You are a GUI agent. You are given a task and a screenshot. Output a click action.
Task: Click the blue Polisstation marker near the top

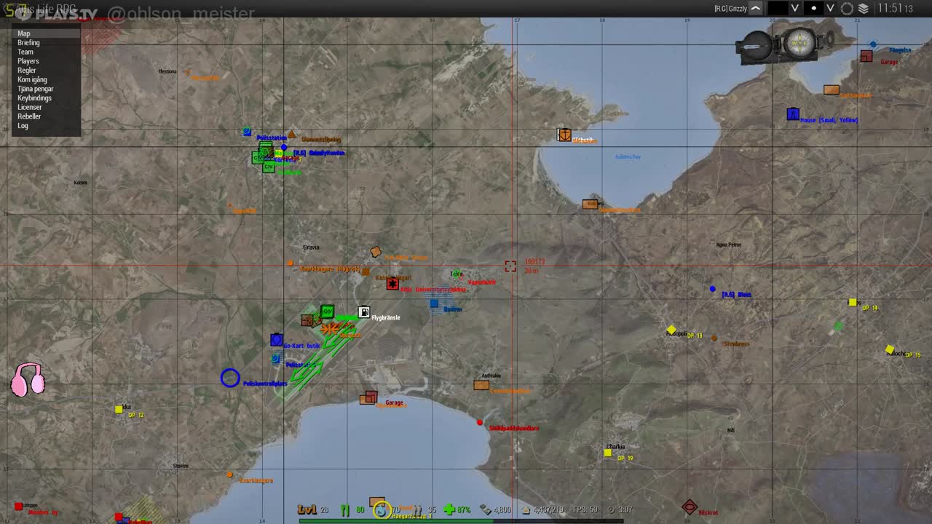(248, 132)
